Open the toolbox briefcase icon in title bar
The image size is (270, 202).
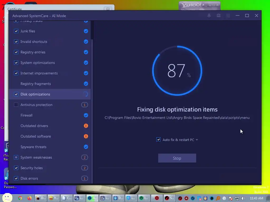[219, 16]
